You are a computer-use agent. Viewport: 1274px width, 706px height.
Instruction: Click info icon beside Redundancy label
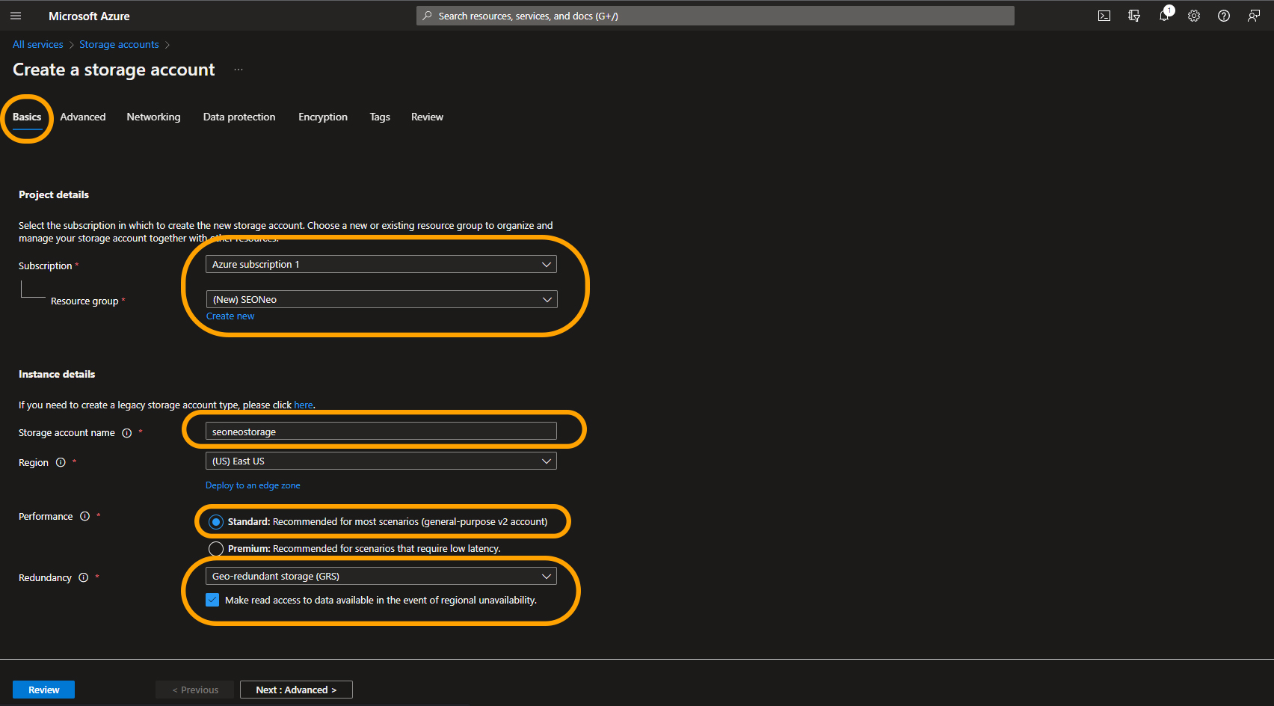point(84,577)
